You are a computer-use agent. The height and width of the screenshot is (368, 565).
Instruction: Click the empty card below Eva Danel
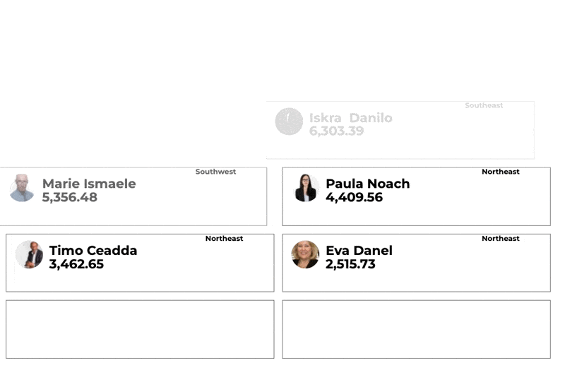[x=416, y=329]
